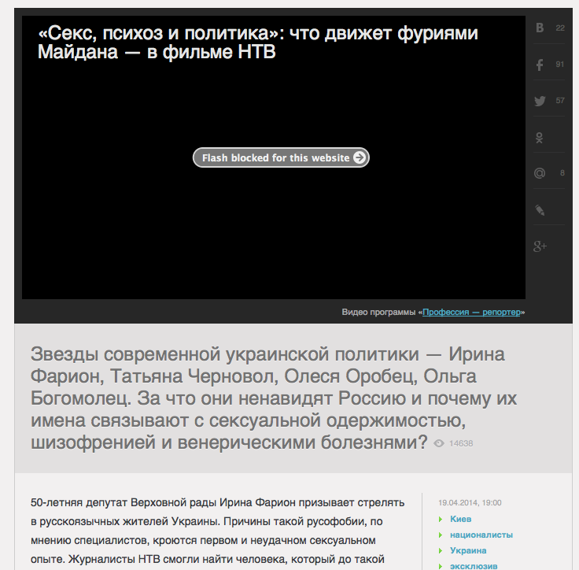Share via Mail.ru @ icon
The height and width of the screenshot is (570, 579).
click(x=540, y=173)
